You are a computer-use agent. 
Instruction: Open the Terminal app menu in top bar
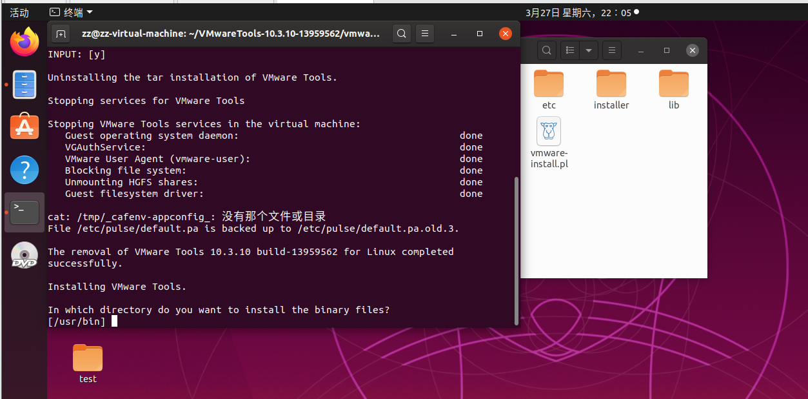[72, 12]
